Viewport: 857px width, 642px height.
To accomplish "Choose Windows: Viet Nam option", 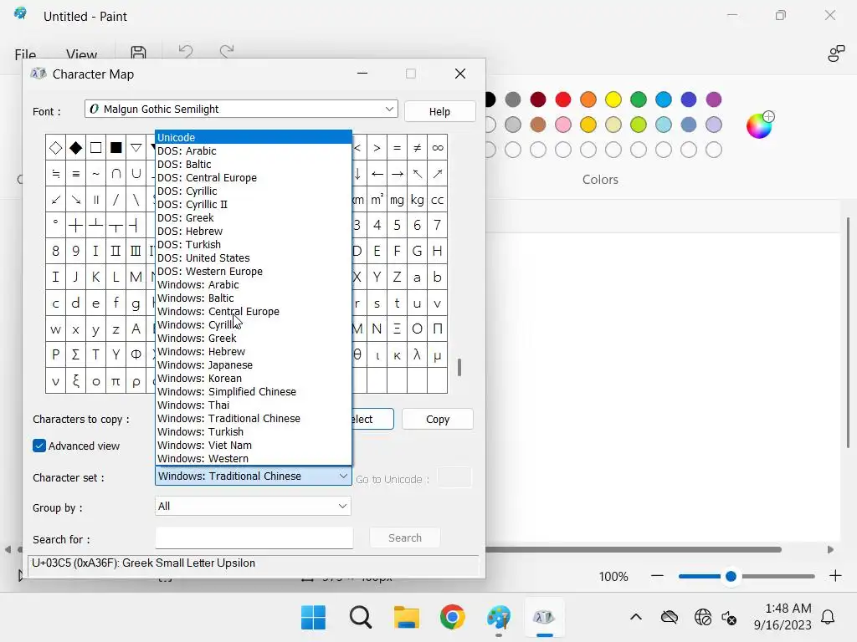I will tap(253, 445).
